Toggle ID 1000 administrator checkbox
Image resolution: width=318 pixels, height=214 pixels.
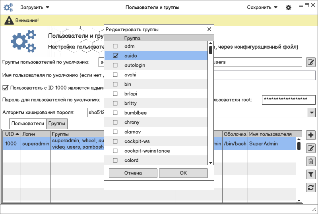6,88
